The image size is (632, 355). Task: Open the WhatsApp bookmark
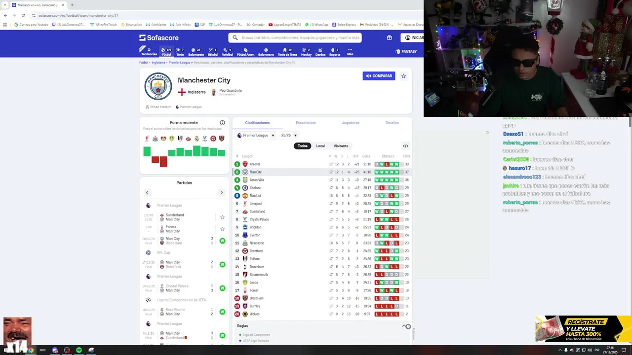tap(316, 25)
